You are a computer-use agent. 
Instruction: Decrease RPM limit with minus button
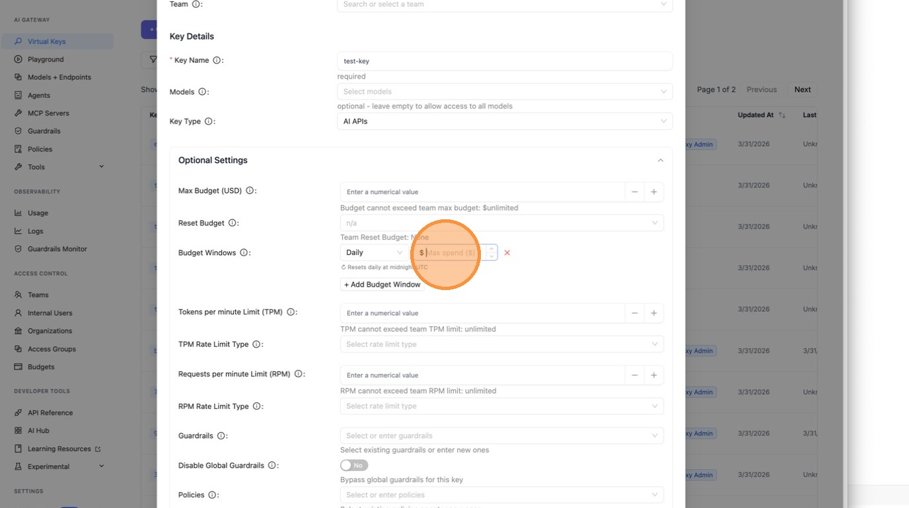[634, 375]
